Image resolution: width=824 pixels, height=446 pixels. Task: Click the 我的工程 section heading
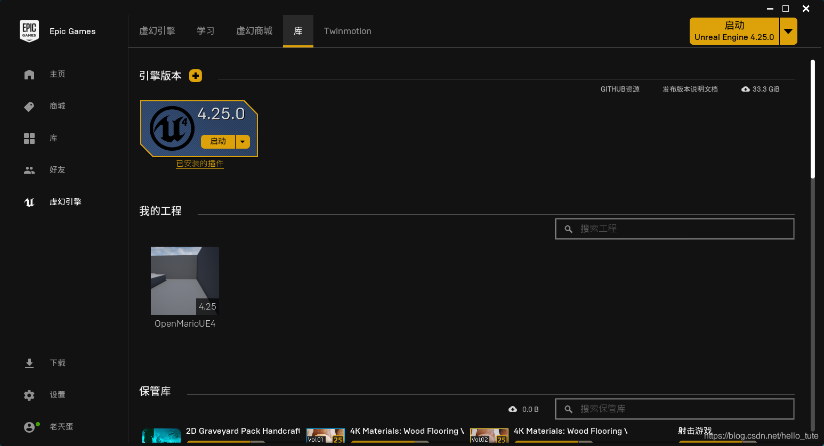[x=160, y=211]
